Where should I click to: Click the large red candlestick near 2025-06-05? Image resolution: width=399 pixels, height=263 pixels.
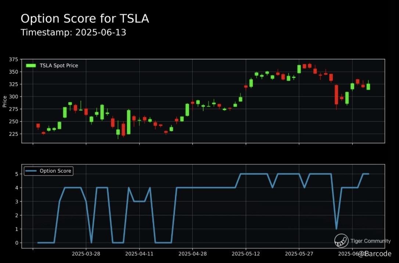point(337,95)
